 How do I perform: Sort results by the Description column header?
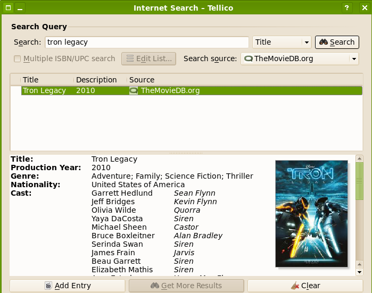100,80
